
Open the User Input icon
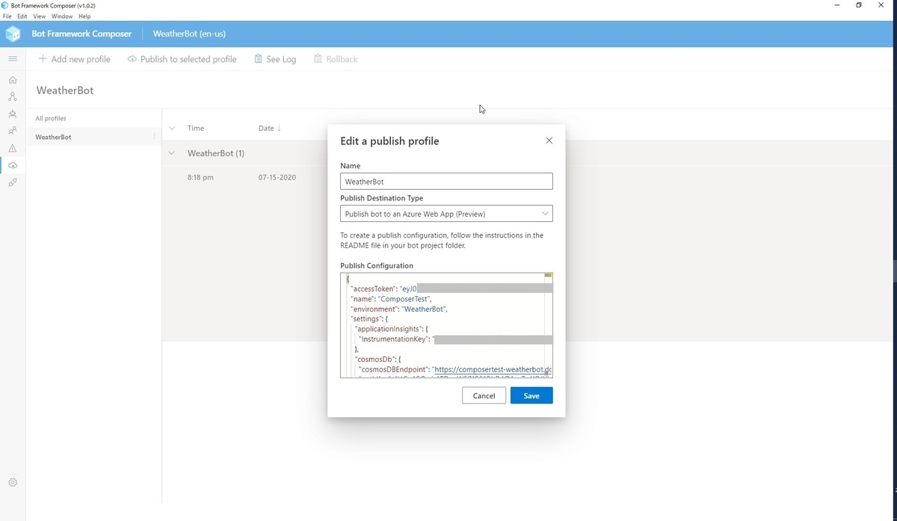[x=13, y=131]
